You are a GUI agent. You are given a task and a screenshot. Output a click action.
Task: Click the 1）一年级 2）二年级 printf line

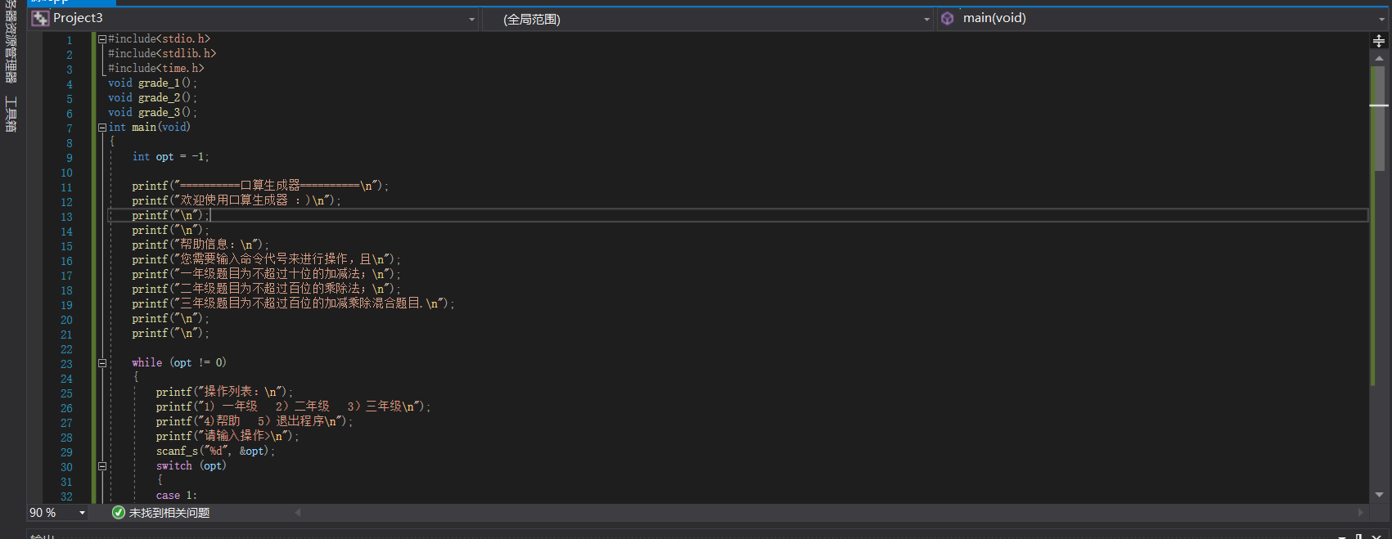tap(293, 406)
